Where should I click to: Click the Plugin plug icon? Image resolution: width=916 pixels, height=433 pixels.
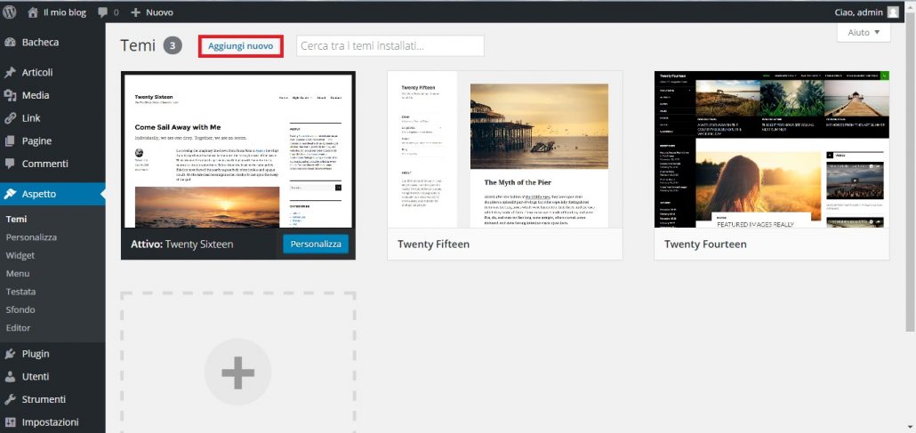(x=10, y=354)
